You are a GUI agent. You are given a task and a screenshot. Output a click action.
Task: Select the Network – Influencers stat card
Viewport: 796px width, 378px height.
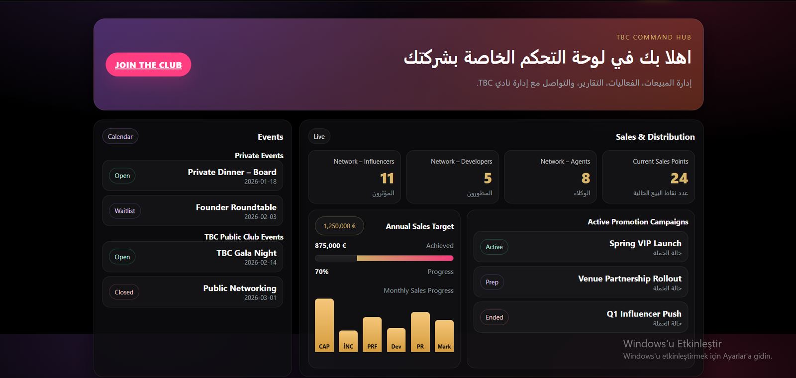click(354, 177)
